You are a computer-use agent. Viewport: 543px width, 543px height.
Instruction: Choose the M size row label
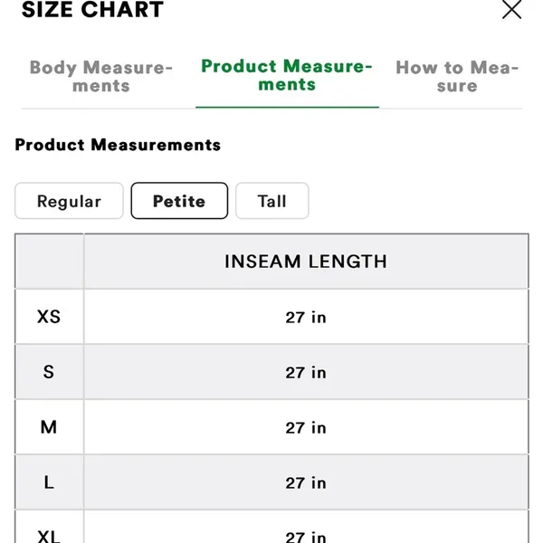(x=49, y=427)
